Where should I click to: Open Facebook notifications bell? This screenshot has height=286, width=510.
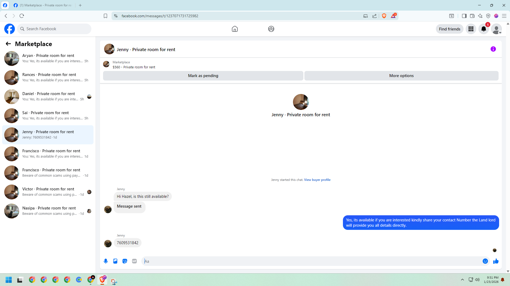[x=483, y=29]
